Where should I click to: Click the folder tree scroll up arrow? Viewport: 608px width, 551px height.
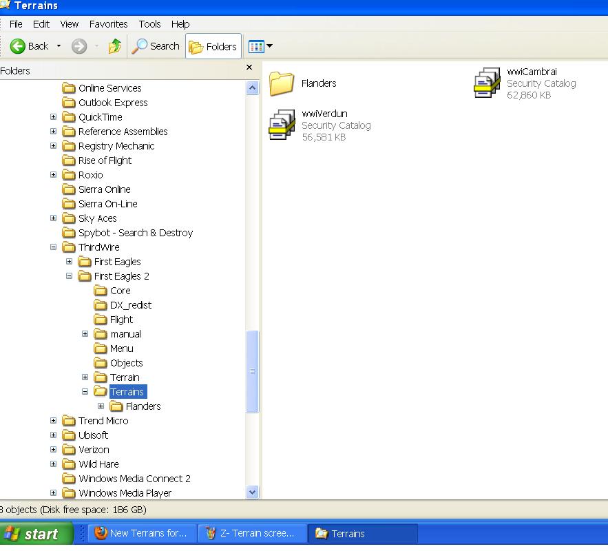[x=253, y=88]
